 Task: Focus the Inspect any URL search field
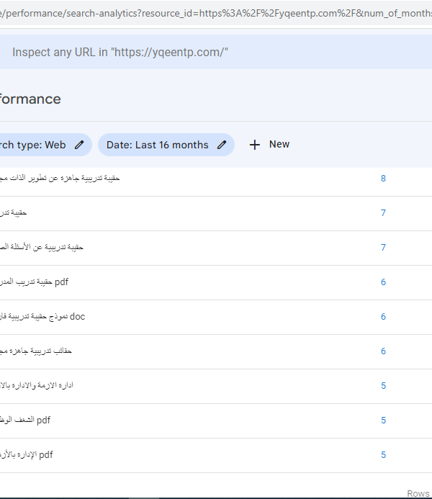(216, 52)
